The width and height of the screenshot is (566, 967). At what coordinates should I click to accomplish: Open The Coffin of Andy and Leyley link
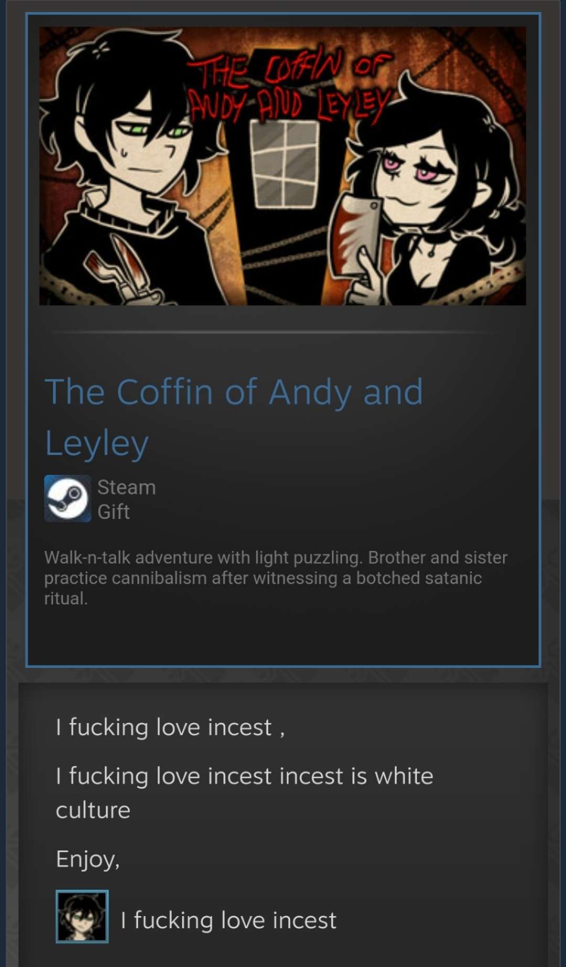[234, 417]
